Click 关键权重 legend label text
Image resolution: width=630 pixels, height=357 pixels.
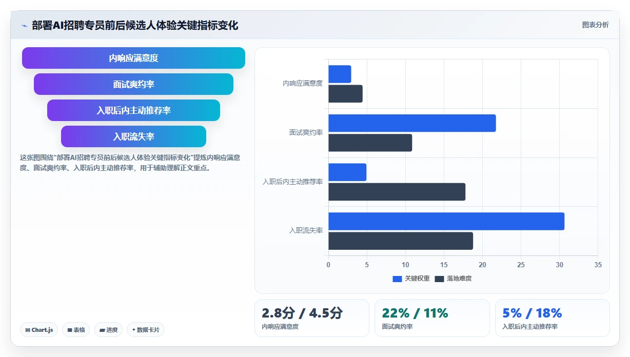pos(417,279)
